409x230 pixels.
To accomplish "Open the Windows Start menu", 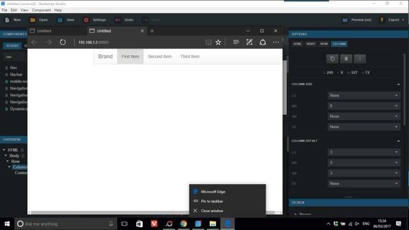I will tap(7, 224).
